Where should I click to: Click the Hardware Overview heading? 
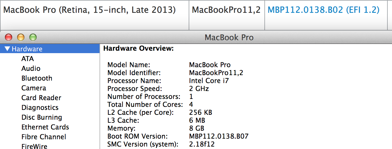(x=138, y=48)
